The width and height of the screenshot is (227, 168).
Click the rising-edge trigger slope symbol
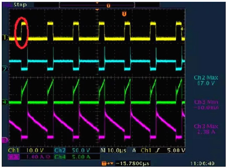click(x=157, y=150)
